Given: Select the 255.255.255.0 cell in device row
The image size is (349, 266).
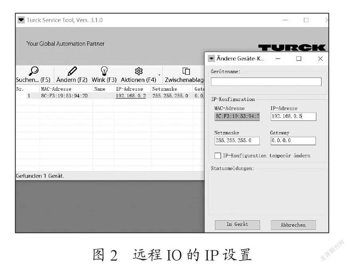Looking at the screenshot, I should [x=170, y=96].
